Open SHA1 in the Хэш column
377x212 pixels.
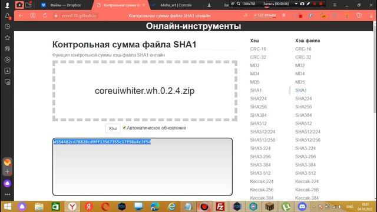[x=256, y=90]
